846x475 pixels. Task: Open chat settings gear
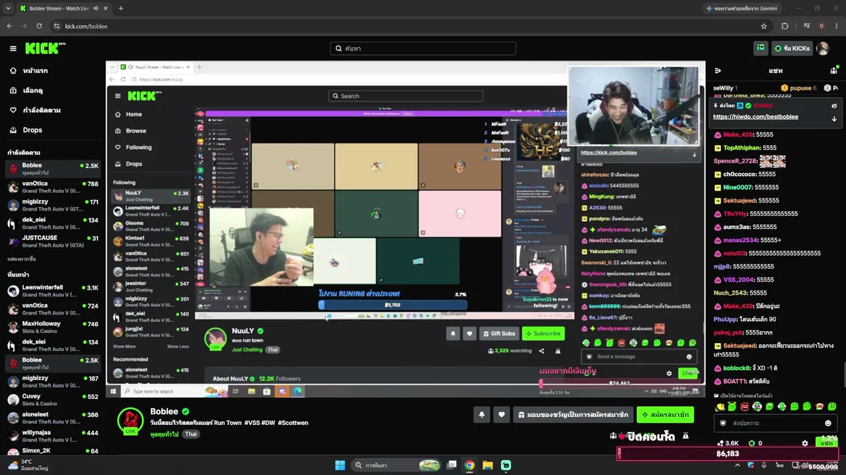click(804, 443)
